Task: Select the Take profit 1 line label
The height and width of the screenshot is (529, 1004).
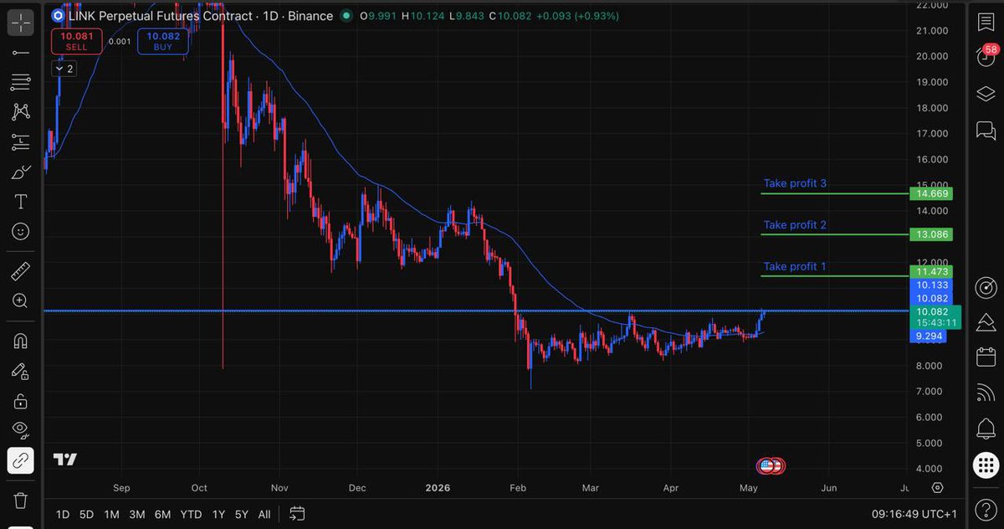Action: coord(795,267)
